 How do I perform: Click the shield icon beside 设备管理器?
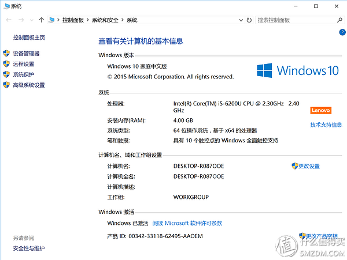6,54
